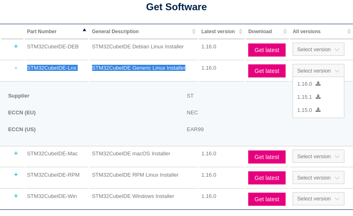Viewport: 353px width, 216px height.
Task: Sort the All versions column with its arrows
Action: (349, 32)
